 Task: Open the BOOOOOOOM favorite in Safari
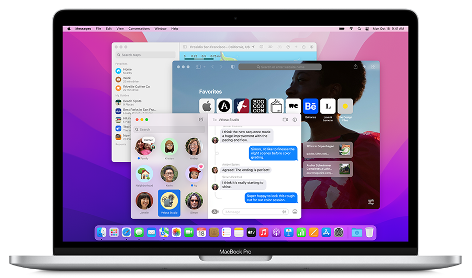(259, 106)
